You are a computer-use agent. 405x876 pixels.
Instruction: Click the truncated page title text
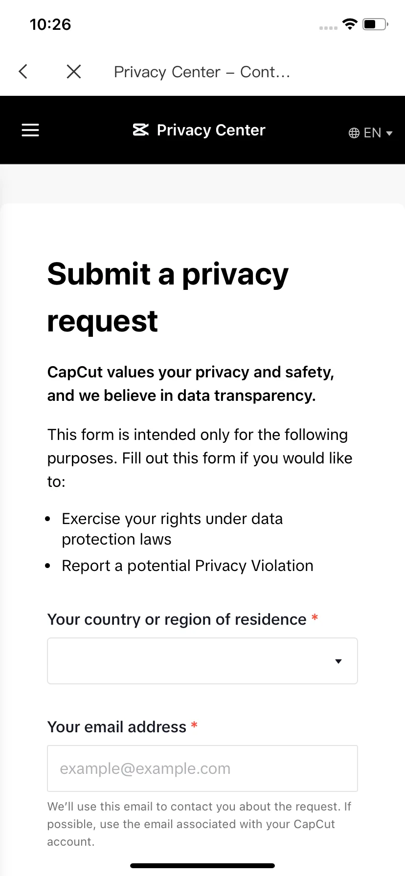click(202, 72)
